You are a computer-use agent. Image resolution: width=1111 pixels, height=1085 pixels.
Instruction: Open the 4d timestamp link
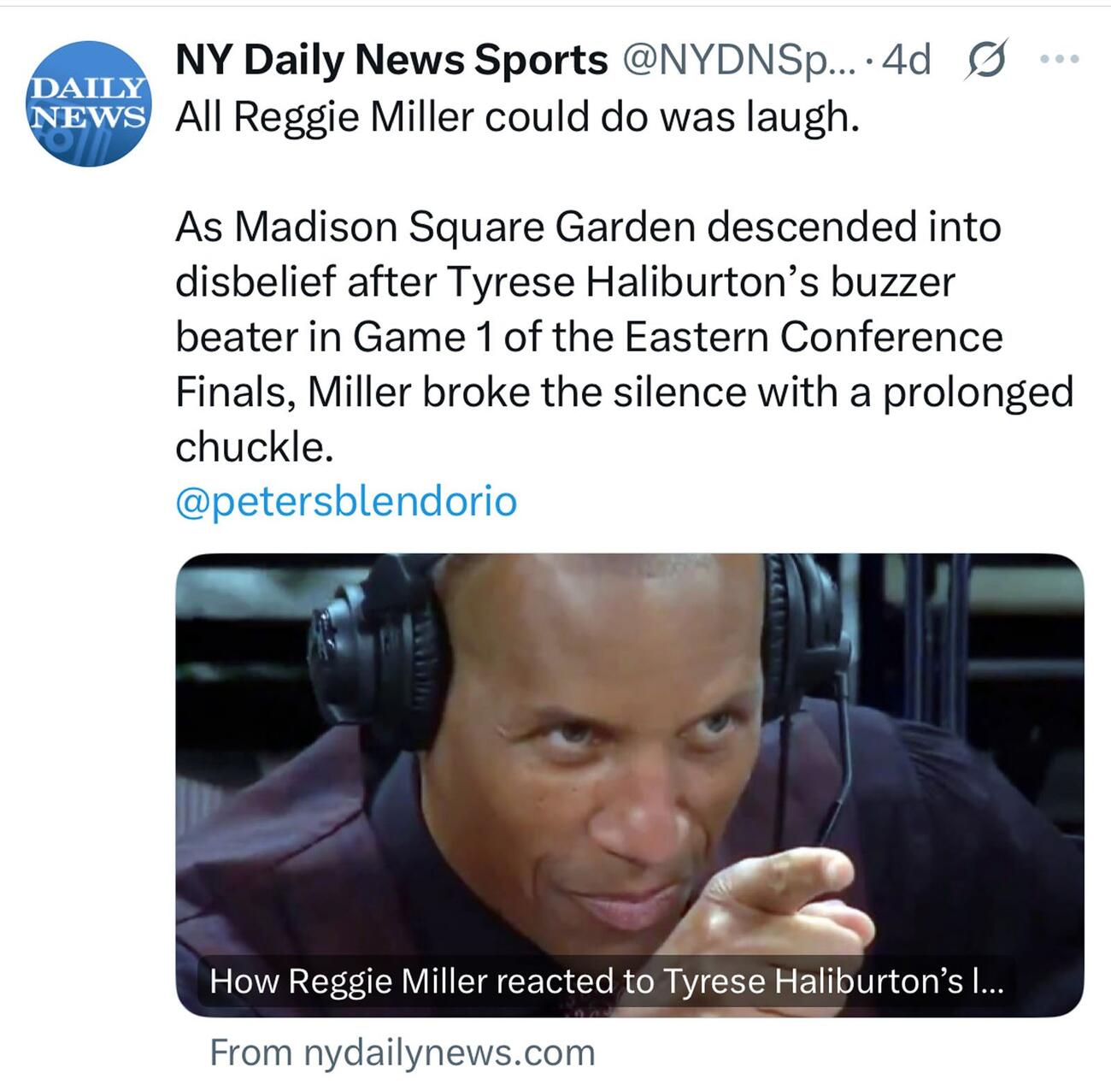906,60
